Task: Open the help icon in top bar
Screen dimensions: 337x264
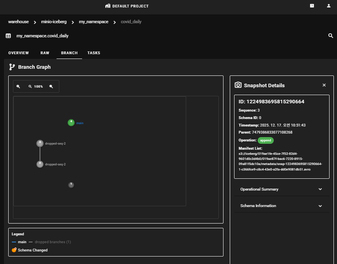Action: [312, 6]
